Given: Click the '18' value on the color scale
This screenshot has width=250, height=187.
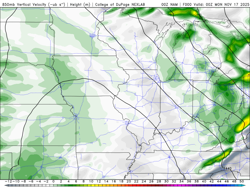Looking at the screenshot, I should [x=121, y=181].
